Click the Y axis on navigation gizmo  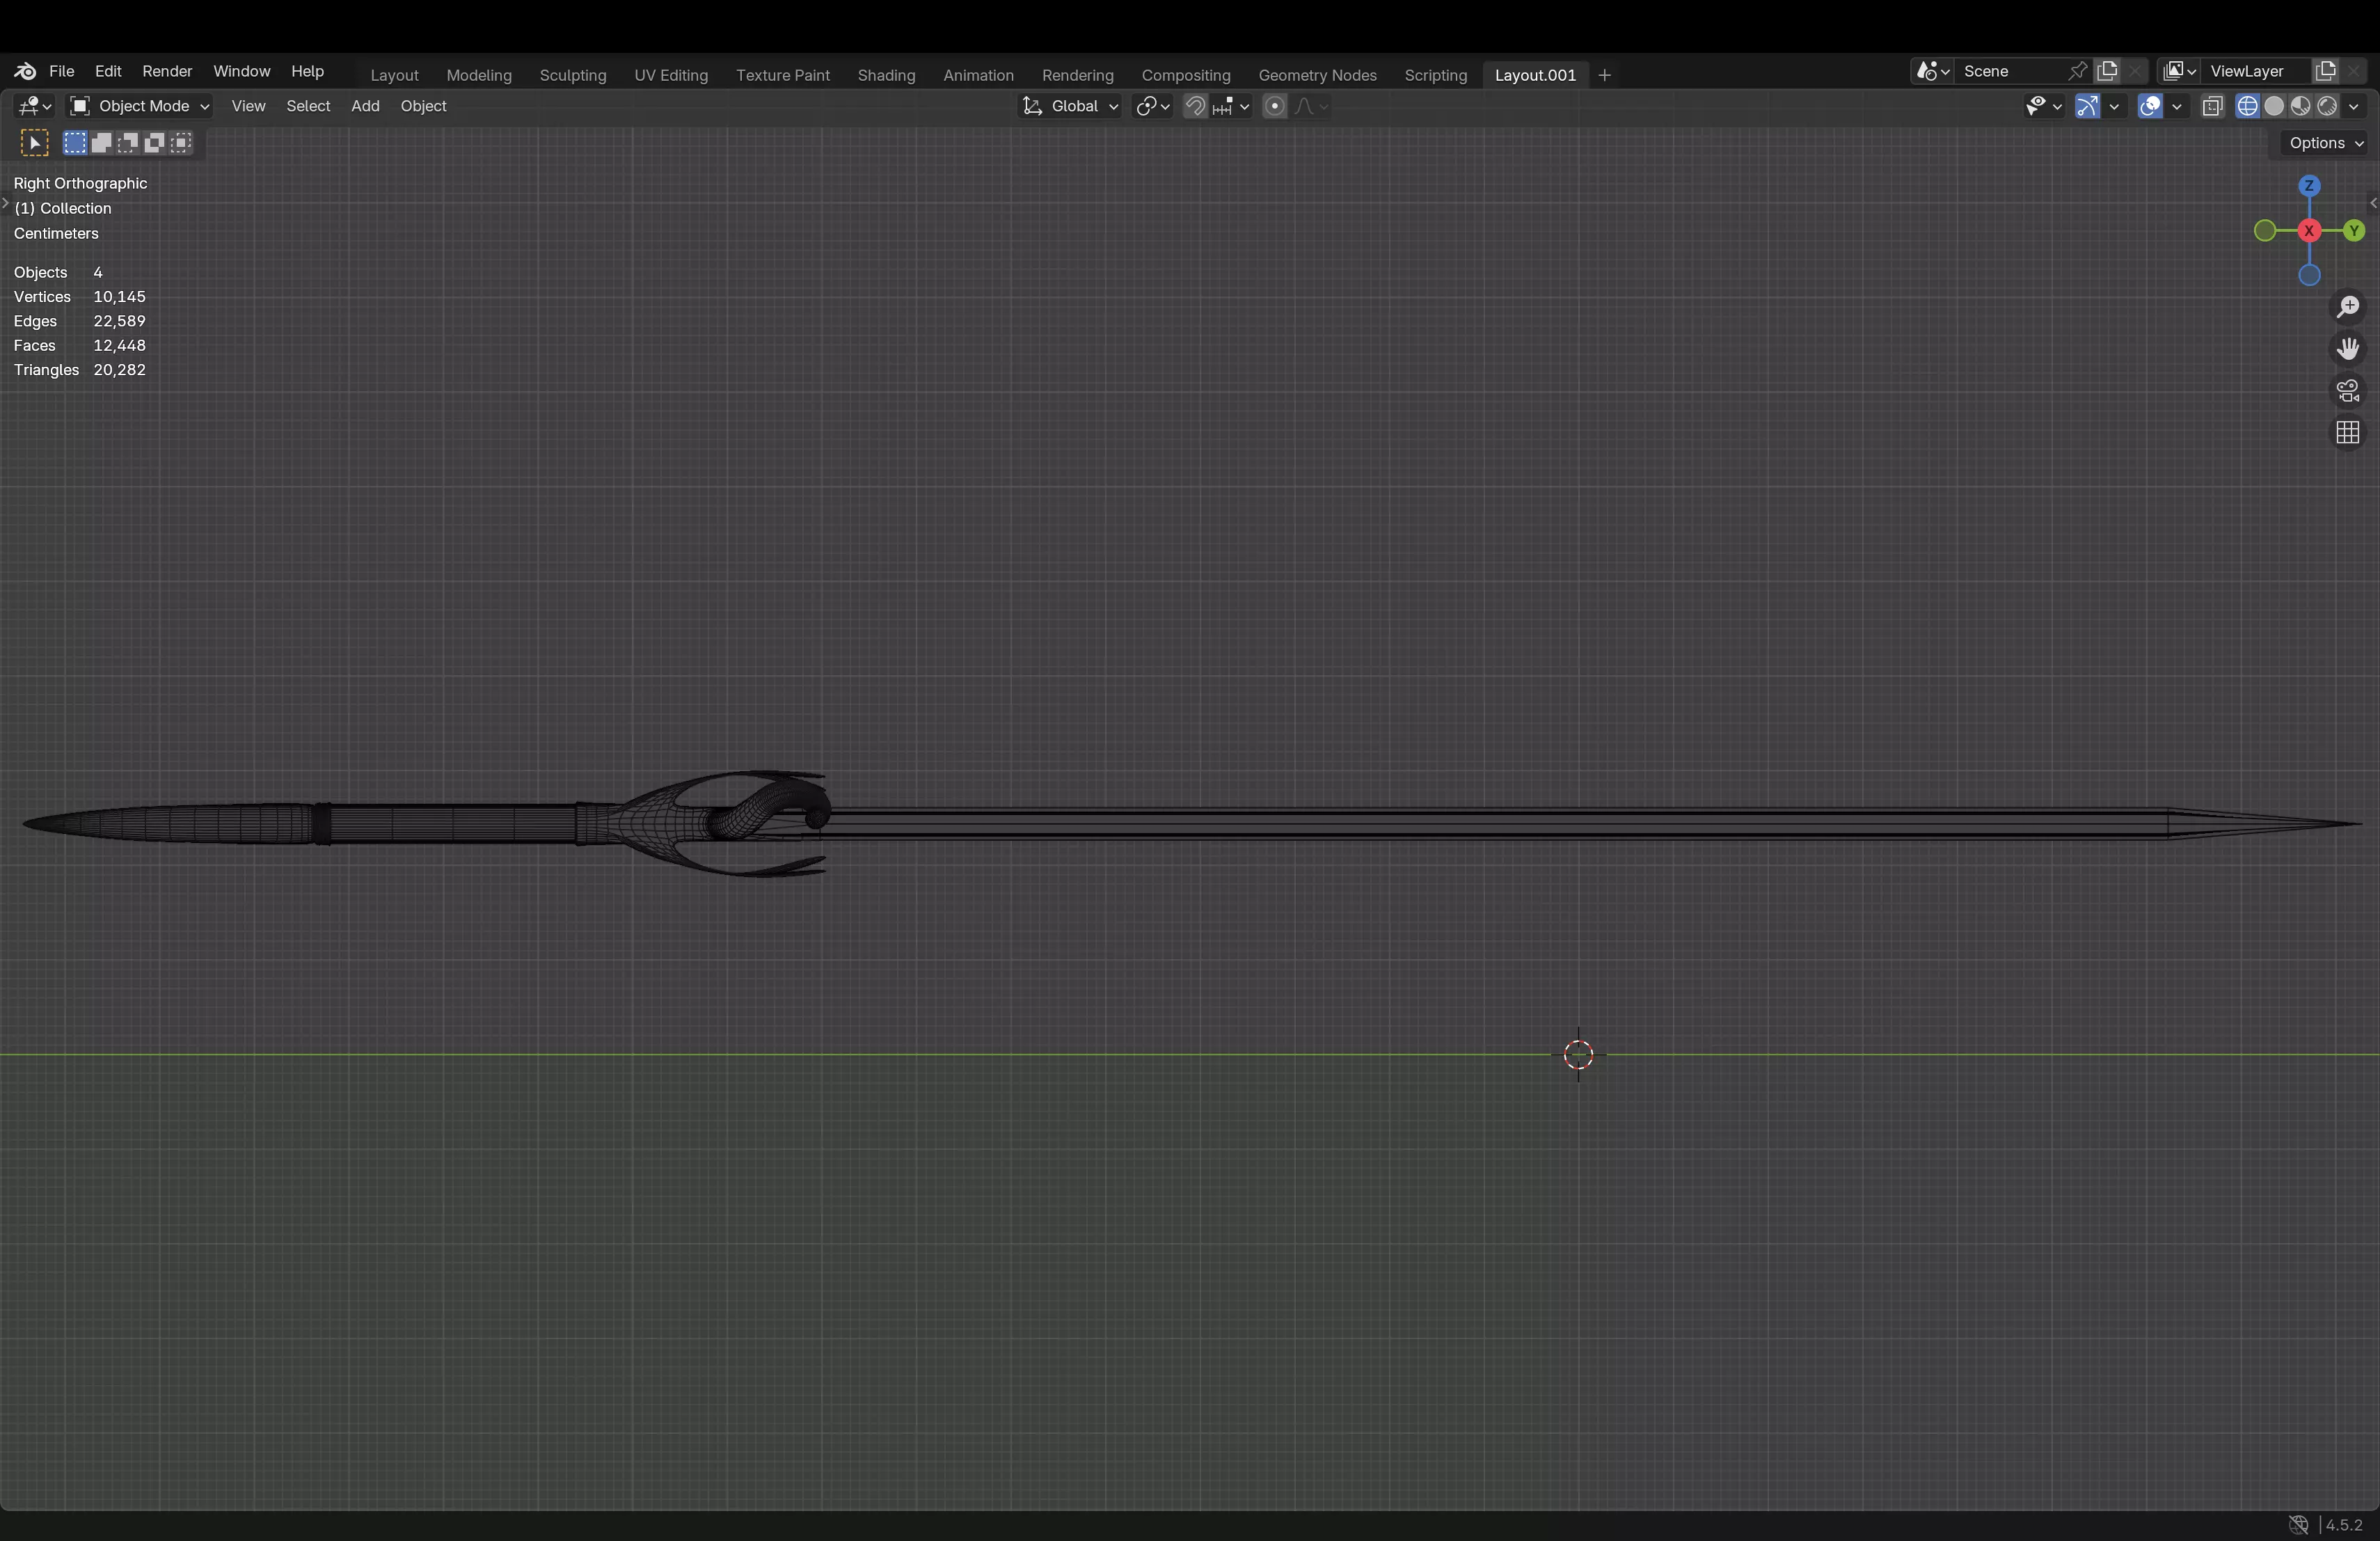[x=2354, y=231]
